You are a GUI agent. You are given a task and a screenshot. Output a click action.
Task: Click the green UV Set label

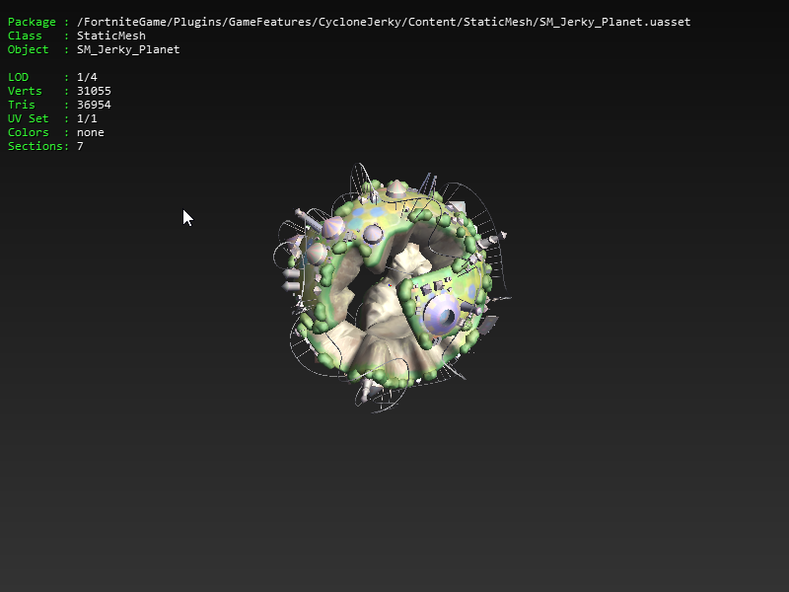[29, 118]
